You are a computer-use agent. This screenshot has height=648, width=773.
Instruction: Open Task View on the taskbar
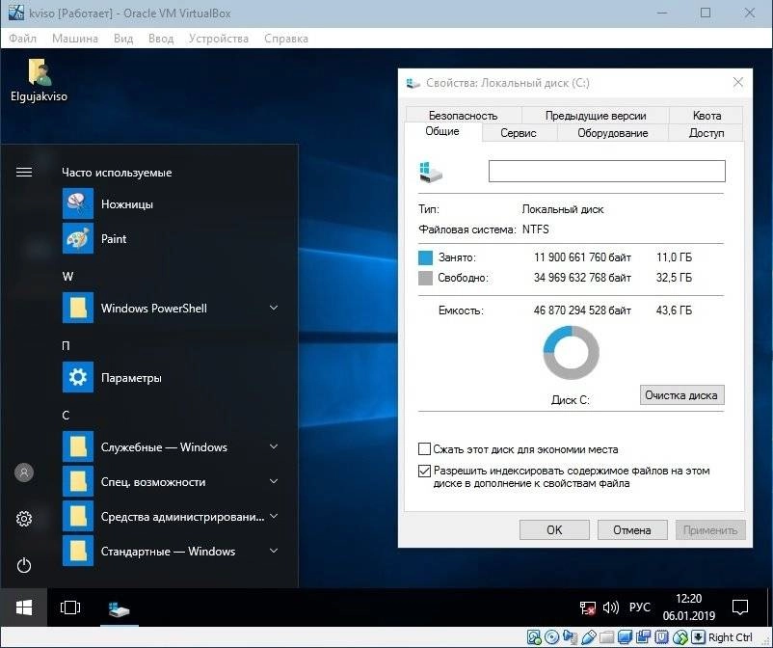(70, 607)
